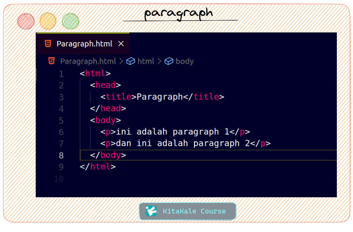
Task: Click the opening <html> tag
Action: 95,74
